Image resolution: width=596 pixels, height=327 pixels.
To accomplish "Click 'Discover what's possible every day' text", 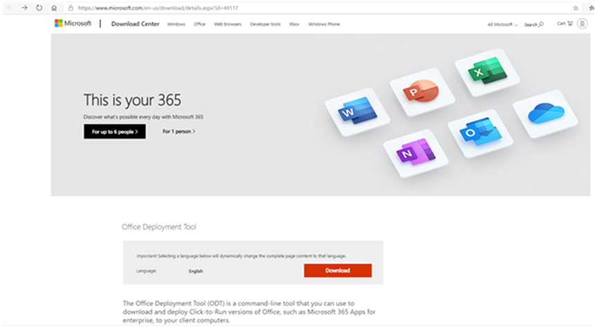I will point(143,117).
